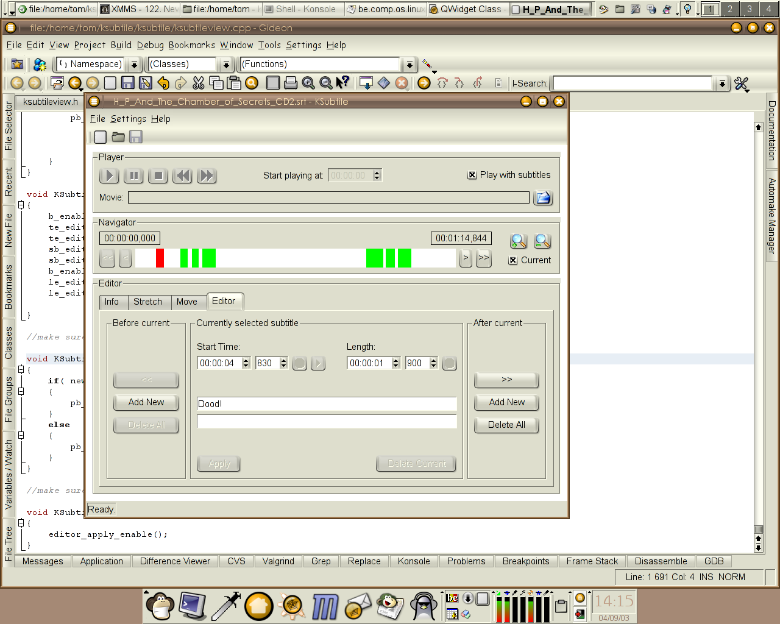780x624 pixels.
Task: Expand the Namespace dropdown
Action: pos(135,65)
